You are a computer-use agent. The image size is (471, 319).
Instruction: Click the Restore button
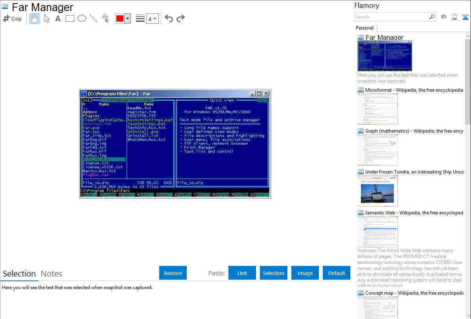pyautogui.click(x=173, y=273)
